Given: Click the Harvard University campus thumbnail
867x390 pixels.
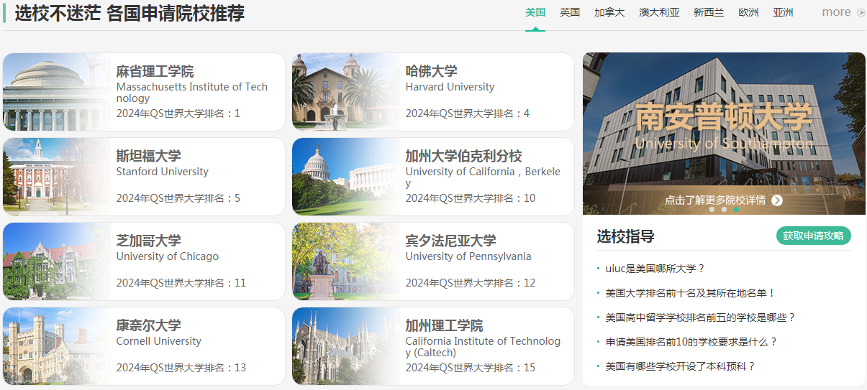Looking at the screenshot, I should pos(346,92).
